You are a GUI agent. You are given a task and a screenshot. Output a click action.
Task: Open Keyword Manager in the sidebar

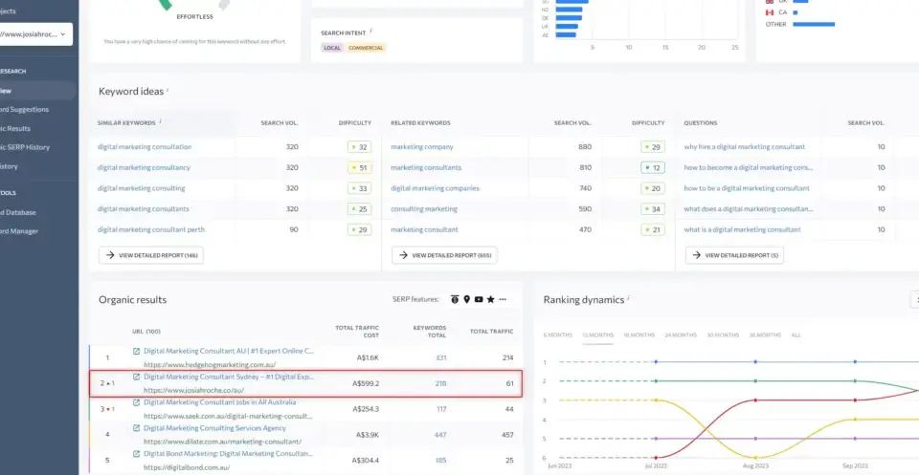click(x=19, y=231)
